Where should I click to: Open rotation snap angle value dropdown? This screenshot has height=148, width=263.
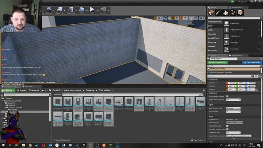pos(185,18)
